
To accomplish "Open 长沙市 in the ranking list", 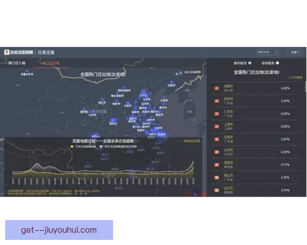I will coord(229,188).
